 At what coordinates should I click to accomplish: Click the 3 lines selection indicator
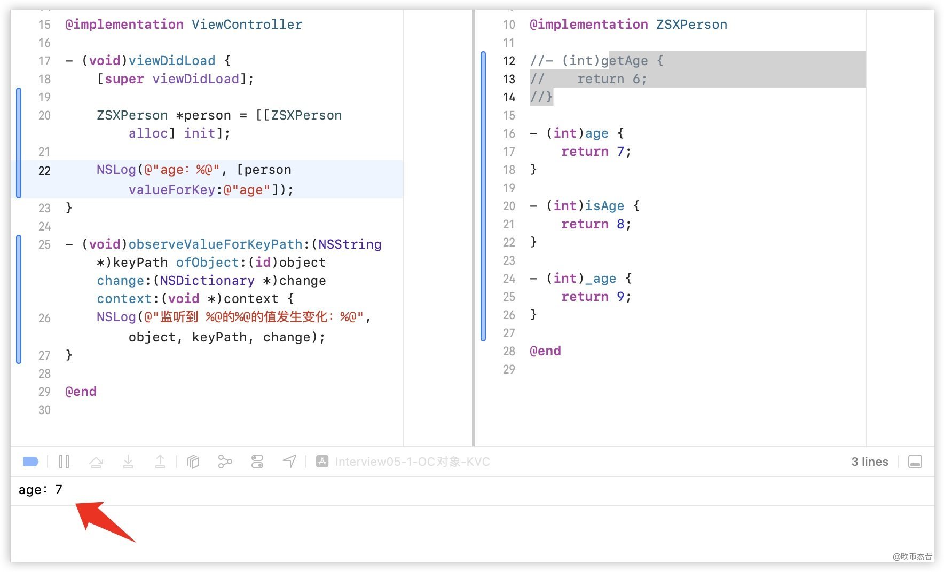(x=869, y=462)
